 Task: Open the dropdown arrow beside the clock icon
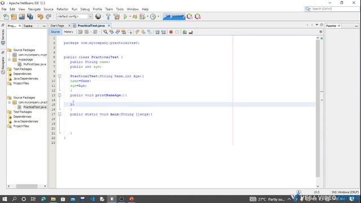(x=158, y=16)
